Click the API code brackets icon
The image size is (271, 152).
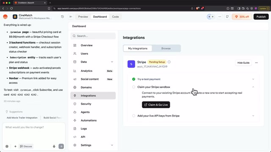click(x=75, y=137)
